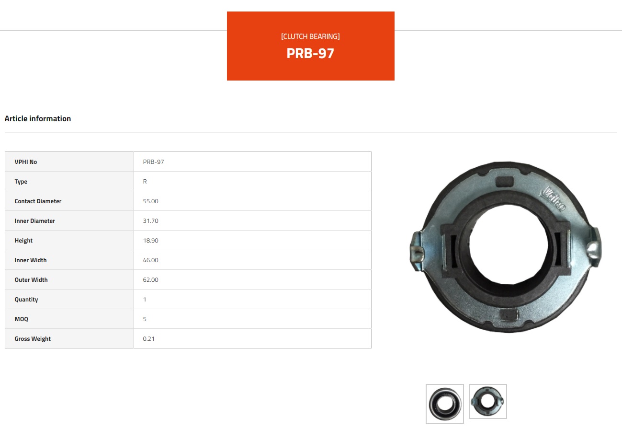Click the VPHI No label cell
622x429 pixels.
[69, 162]
